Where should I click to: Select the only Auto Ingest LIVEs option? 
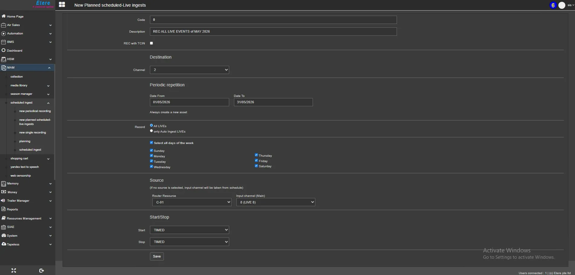click(x=151, y=131)
